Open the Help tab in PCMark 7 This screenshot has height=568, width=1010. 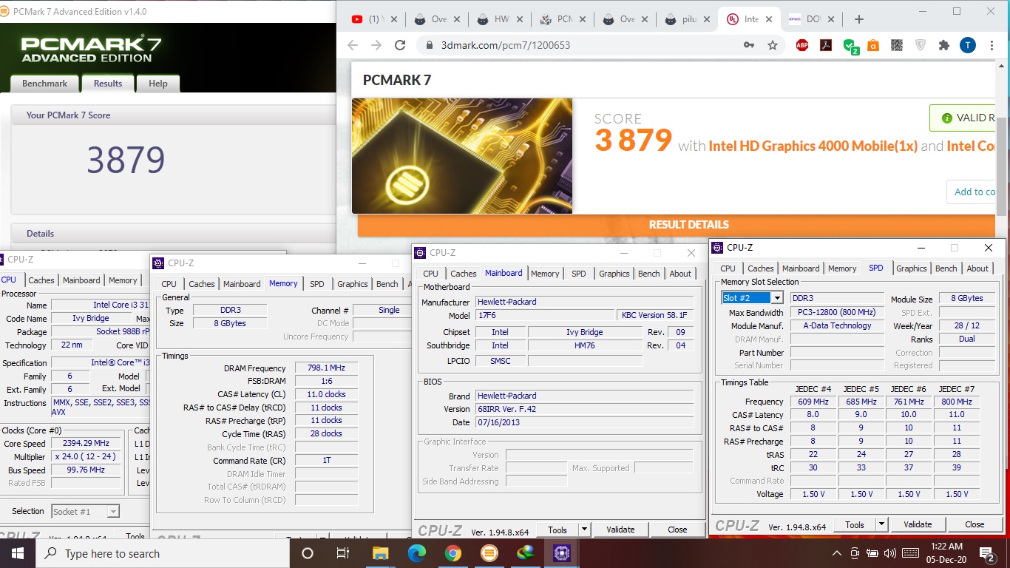(157, 84)
